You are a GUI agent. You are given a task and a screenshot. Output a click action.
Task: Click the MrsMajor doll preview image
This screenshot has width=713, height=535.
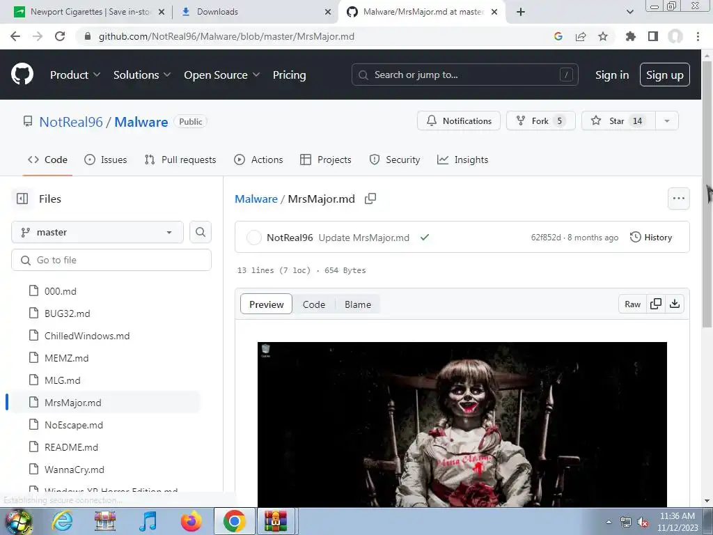[x=462, y=424]
